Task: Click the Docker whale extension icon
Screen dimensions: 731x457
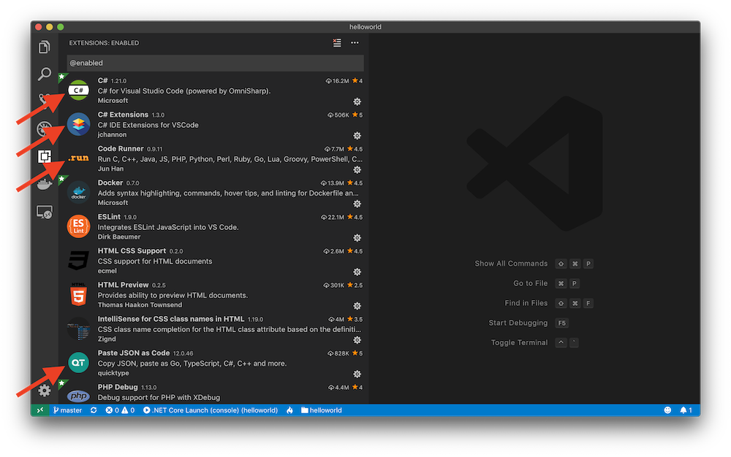Action: click(78, 192)
